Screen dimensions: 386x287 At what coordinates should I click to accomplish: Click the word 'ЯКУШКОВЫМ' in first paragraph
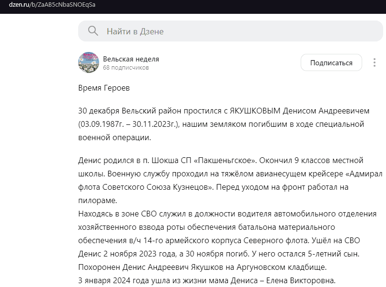click(x=255, y=111)
